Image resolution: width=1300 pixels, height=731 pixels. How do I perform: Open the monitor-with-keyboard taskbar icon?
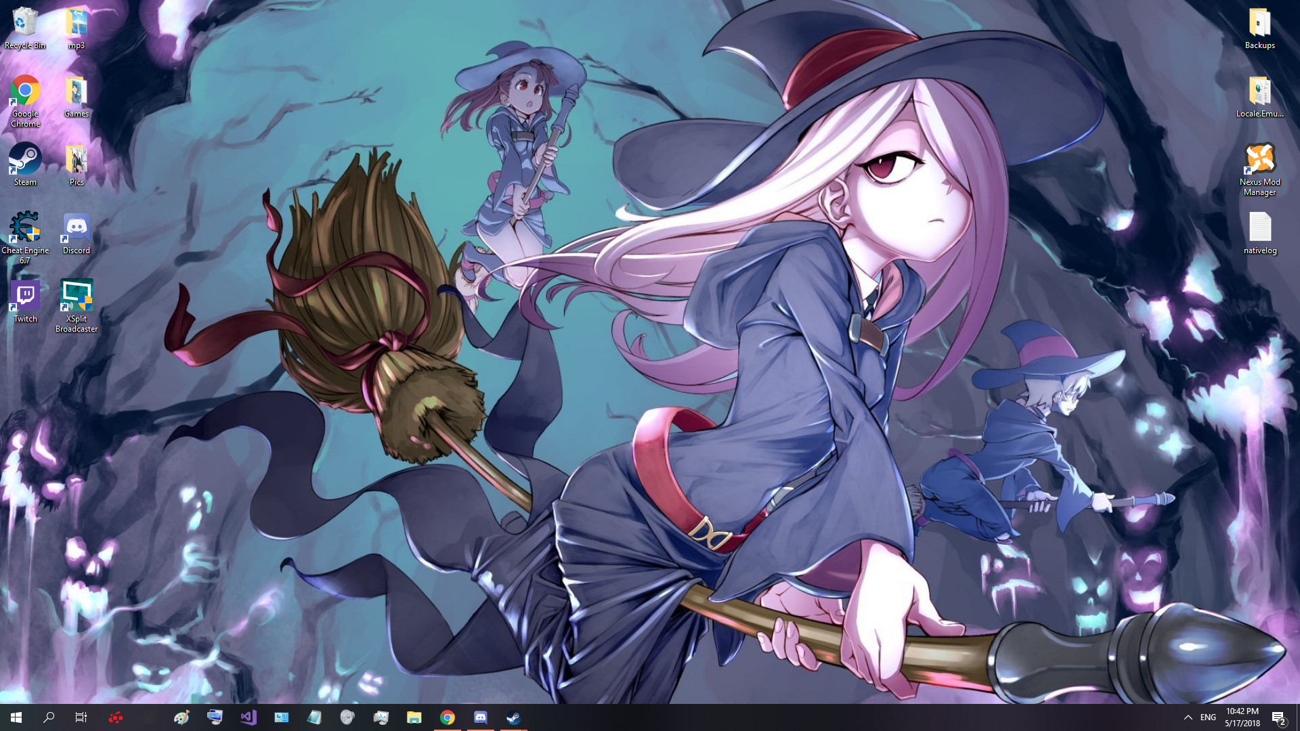pyautogui.click(x=215, y=717)
